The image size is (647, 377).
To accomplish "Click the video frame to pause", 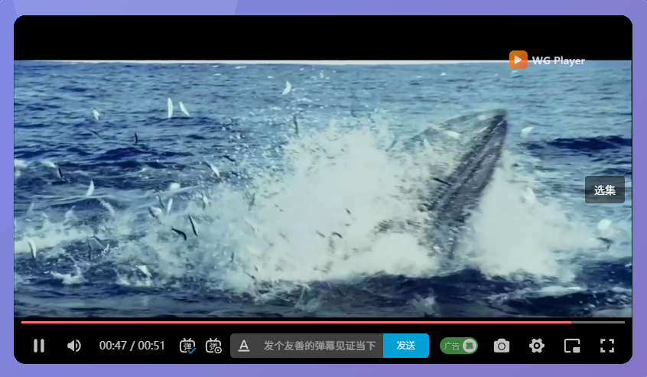I will 323,190.
